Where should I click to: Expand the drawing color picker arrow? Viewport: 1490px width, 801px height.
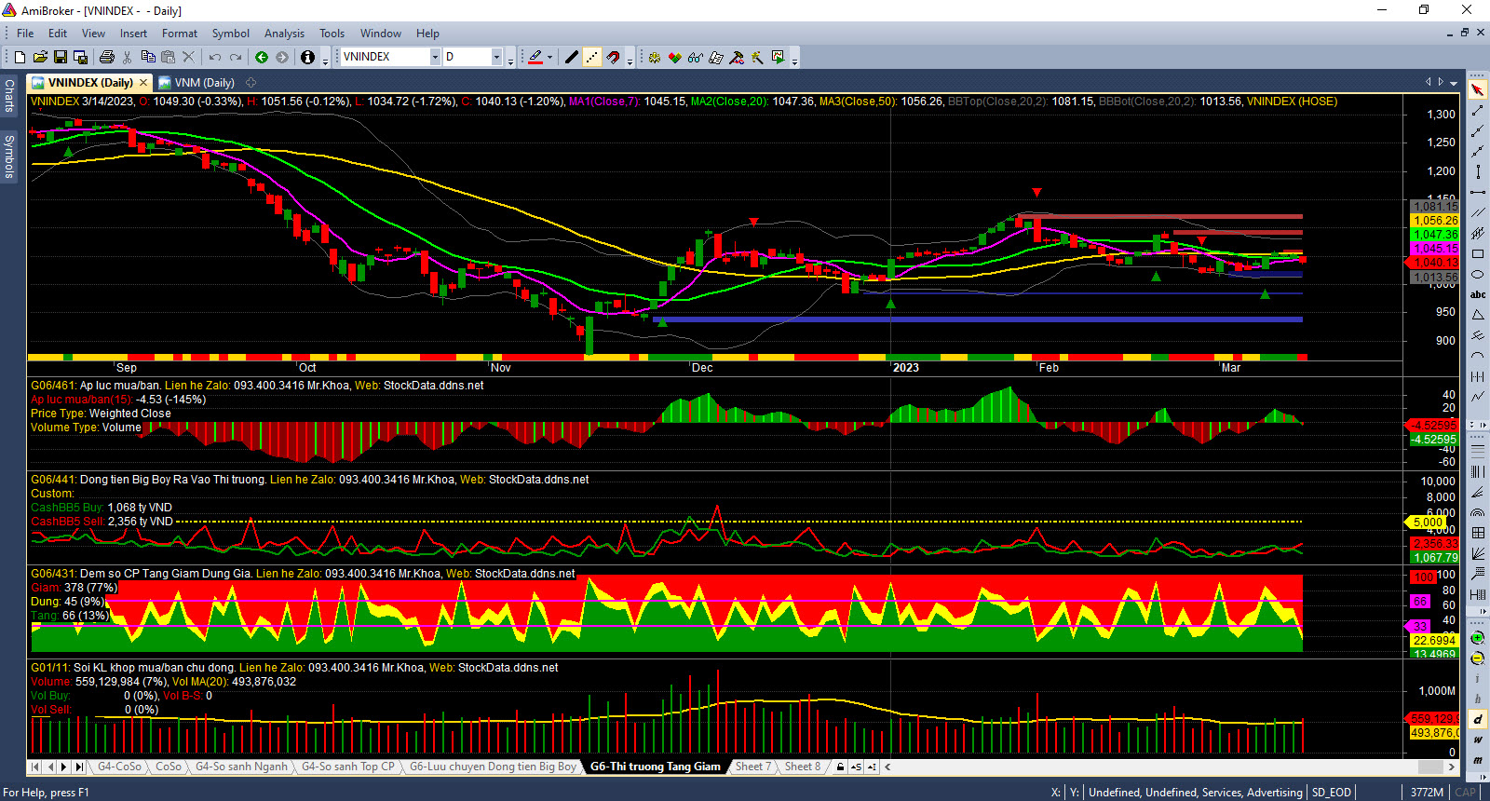[549, 57]
